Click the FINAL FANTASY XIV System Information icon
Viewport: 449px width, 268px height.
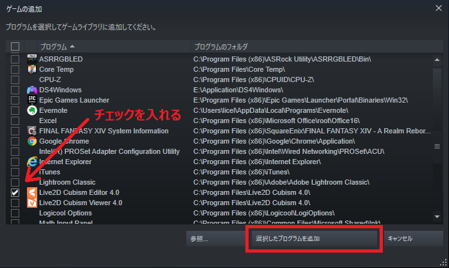coord(31,131)
